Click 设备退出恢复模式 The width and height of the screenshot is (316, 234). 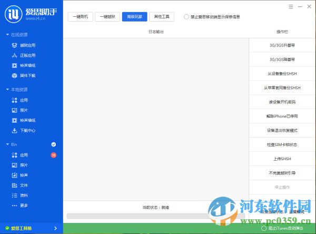click(x=282, y=131)
